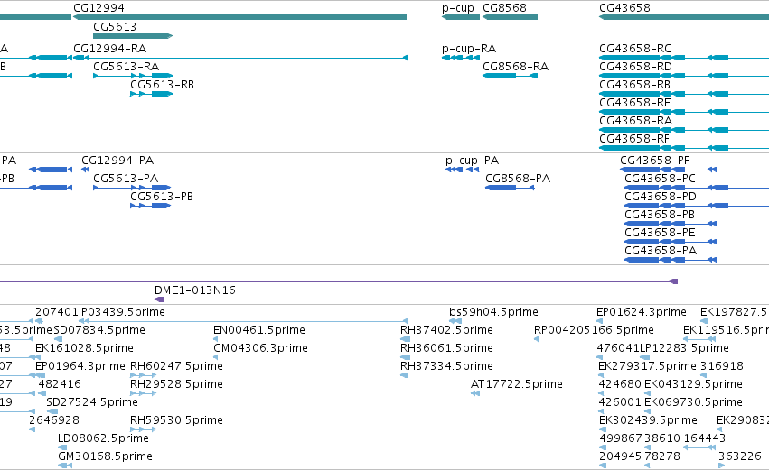Click the 482416 EST label
This screenshot has width=769, height=470.
pos(60,384)
